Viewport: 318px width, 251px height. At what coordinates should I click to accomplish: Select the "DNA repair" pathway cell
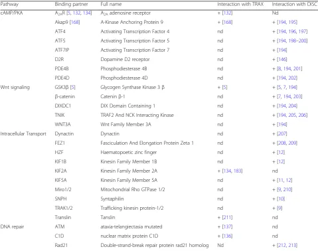(12, 226)
